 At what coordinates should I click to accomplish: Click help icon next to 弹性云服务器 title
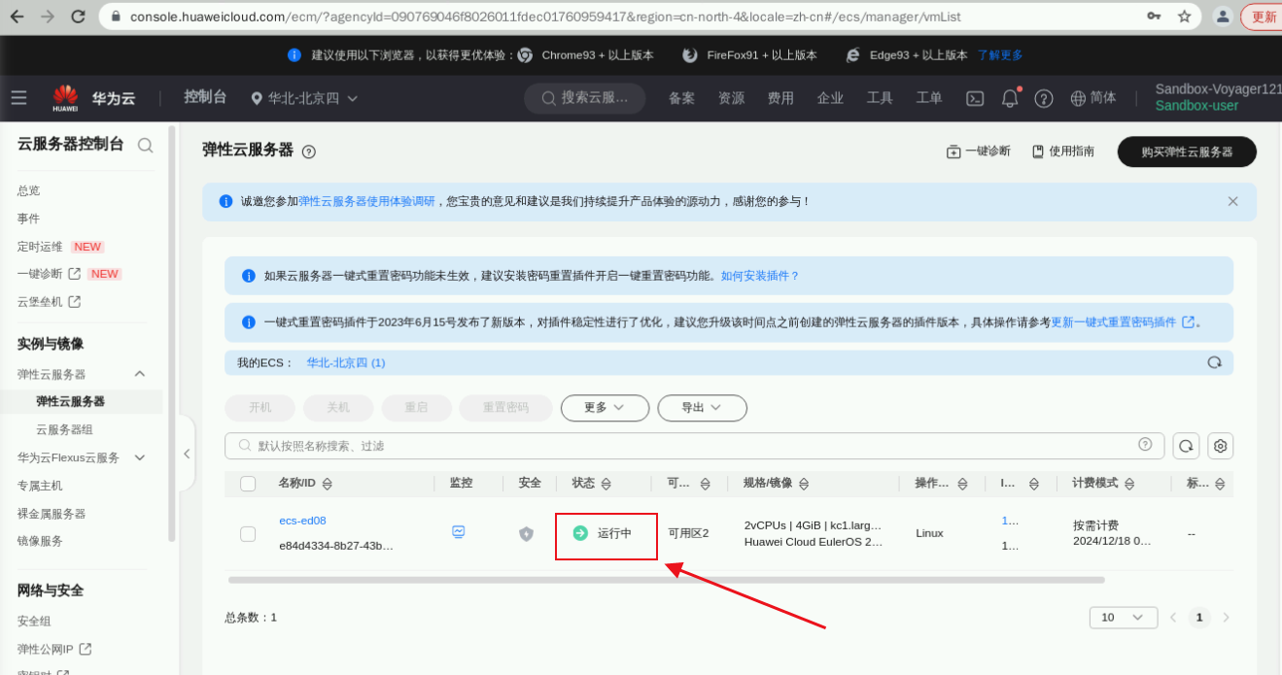click(309, 152)
